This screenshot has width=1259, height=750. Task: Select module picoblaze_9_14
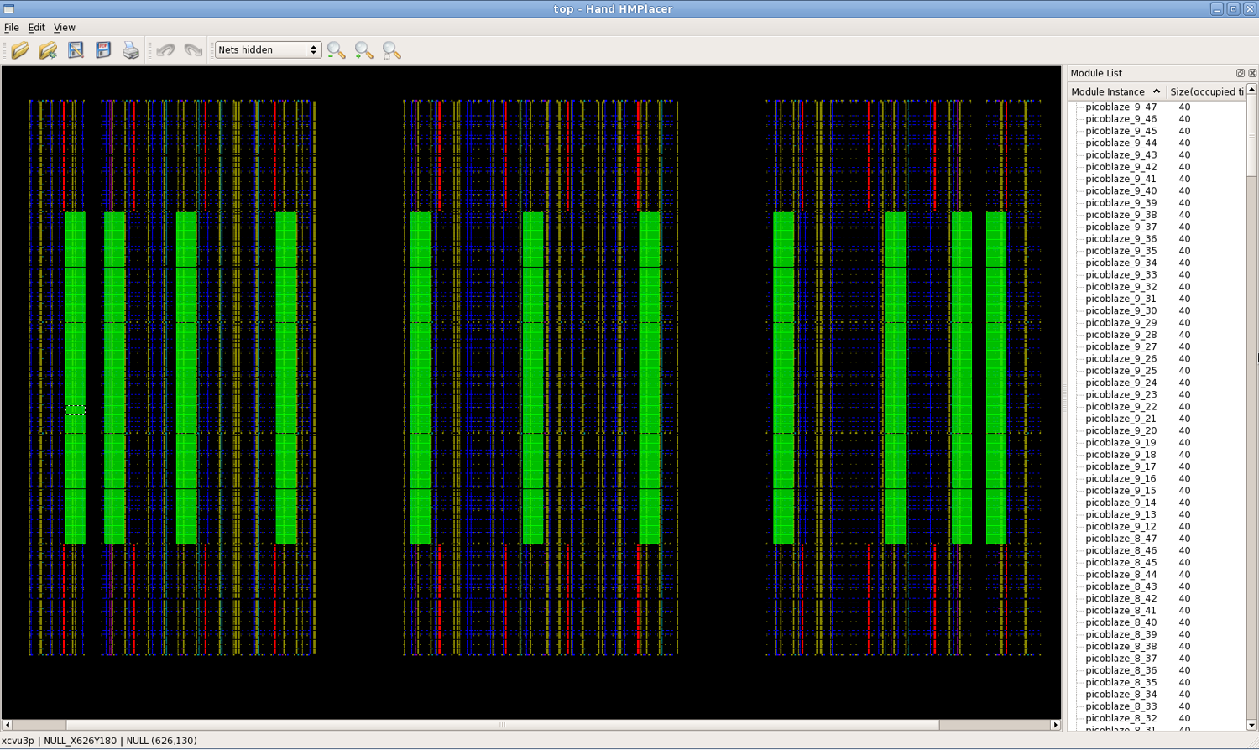click(1121, 503)
